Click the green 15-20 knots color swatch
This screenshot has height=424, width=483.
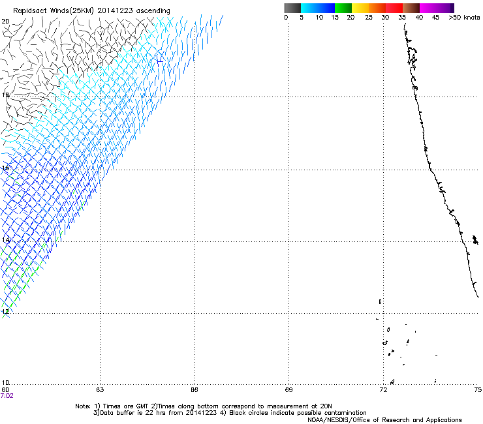[343, 8]
